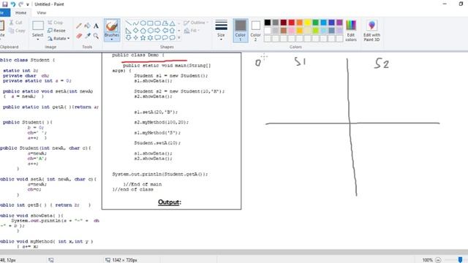Open the shape Fill dropdown

[x=192, y=31]
